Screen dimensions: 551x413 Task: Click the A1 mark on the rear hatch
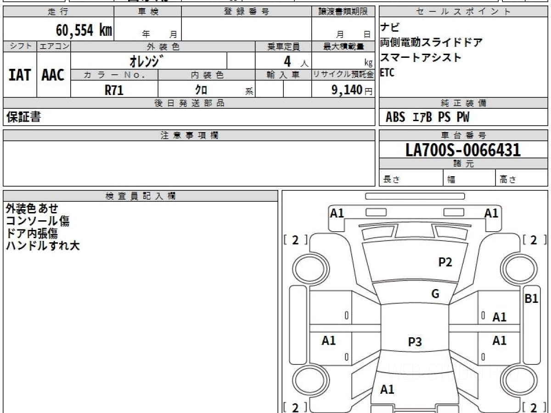tap(388, 390)
